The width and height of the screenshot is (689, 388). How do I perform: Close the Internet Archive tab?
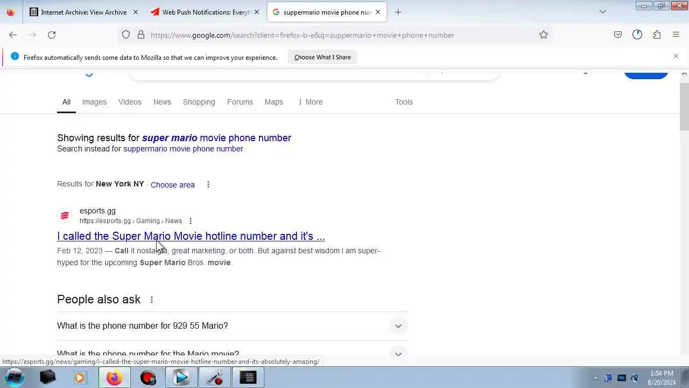coord(136,12)
